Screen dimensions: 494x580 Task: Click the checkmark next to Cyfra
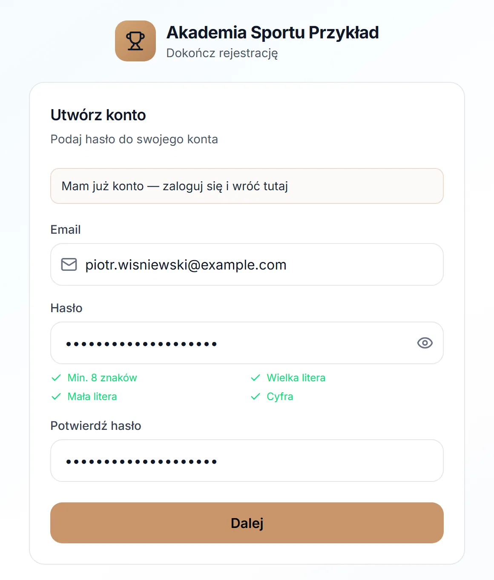256,397
